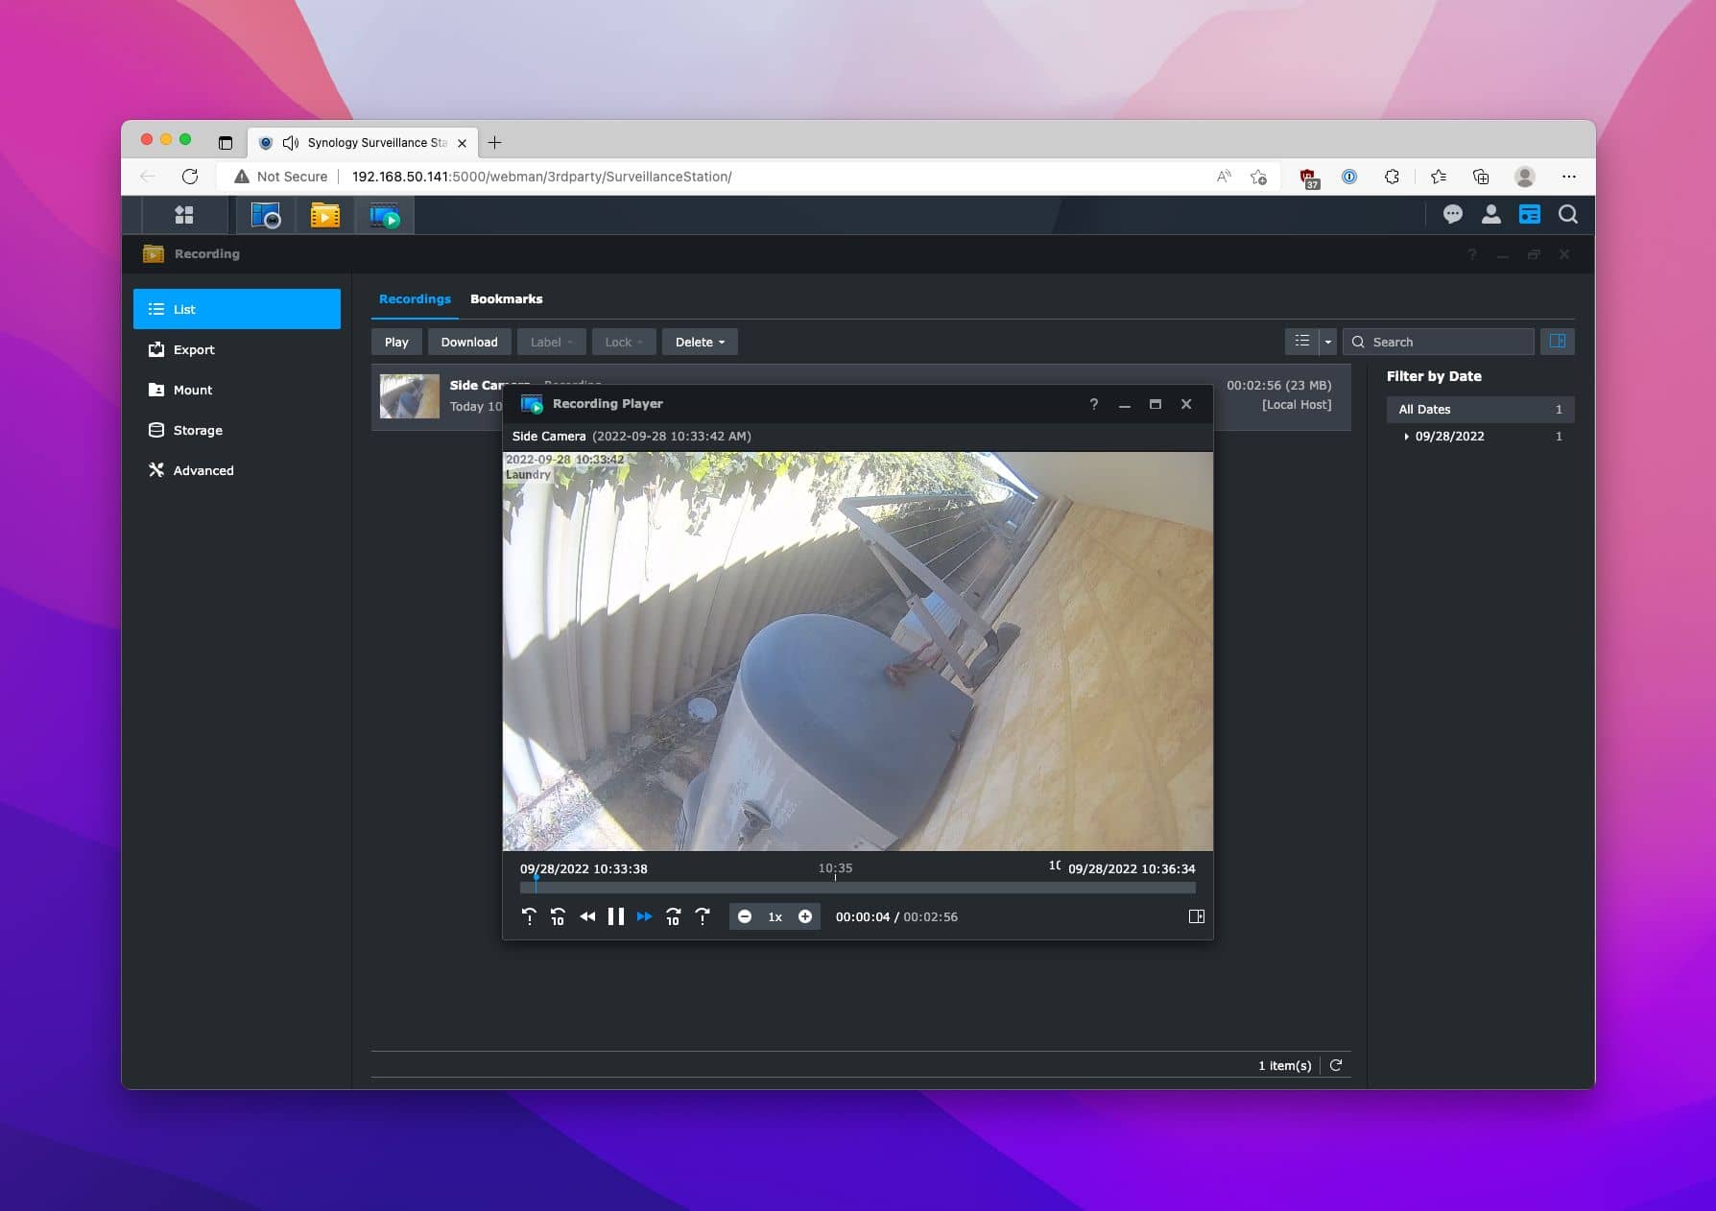The width and height of the screenshot is (1716, 1211).
Task: Open browser profile avatar
Action: (1524, 177)
